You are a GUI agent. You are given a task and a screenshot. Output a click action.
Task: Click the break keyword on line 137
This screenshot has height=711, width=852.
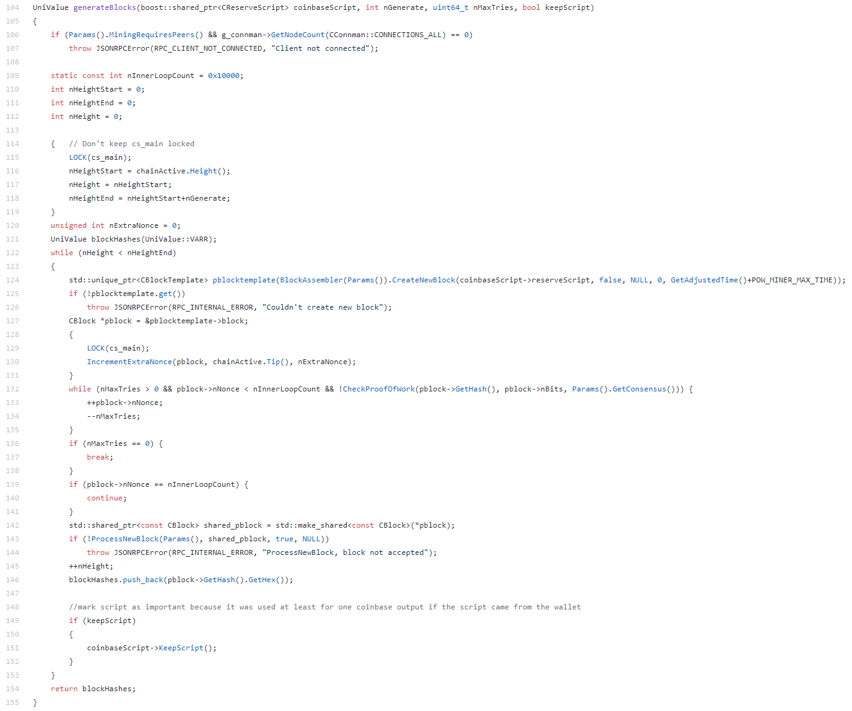[x=98, y=457]
